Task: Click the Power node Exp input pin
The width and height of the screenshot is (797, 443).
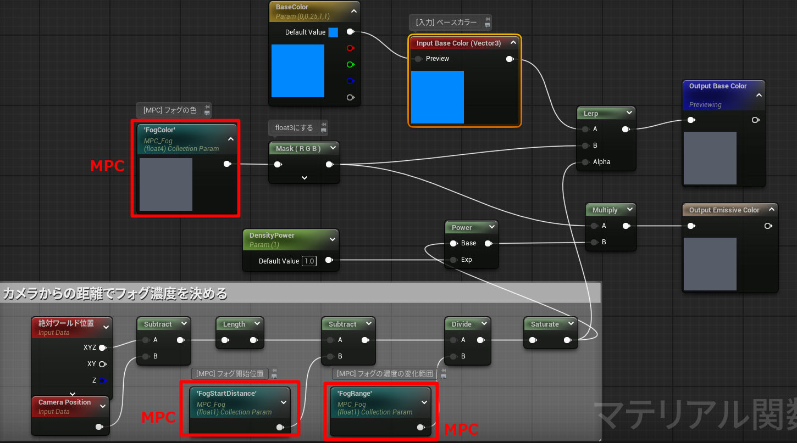Action: tap(454, 260)
